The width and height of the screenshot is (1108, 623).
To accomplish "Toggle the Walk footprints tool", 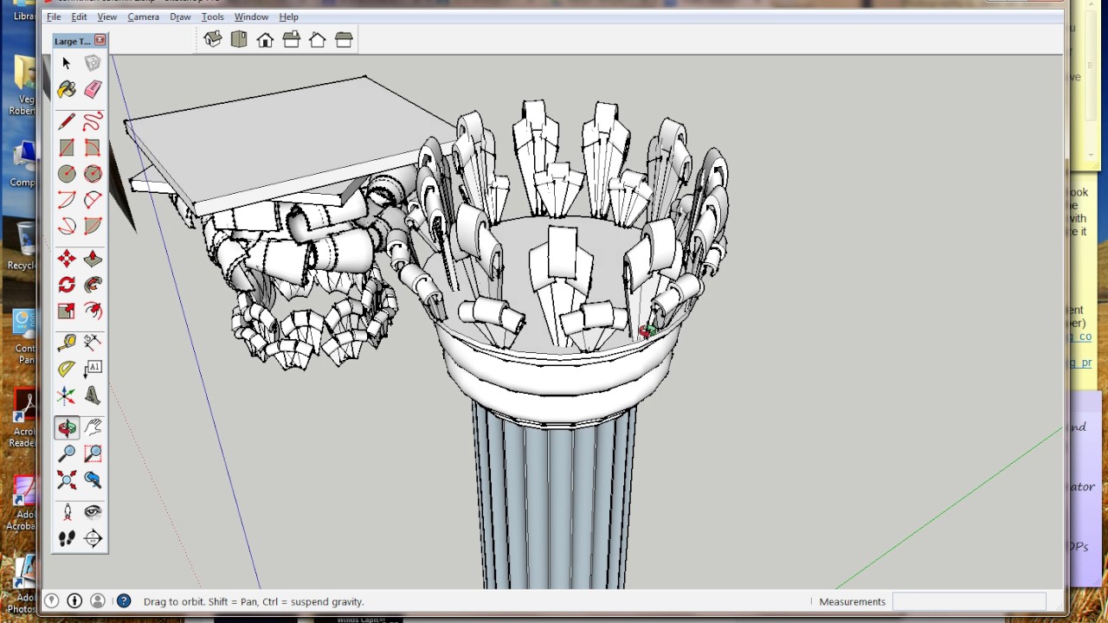I will 67,539.
